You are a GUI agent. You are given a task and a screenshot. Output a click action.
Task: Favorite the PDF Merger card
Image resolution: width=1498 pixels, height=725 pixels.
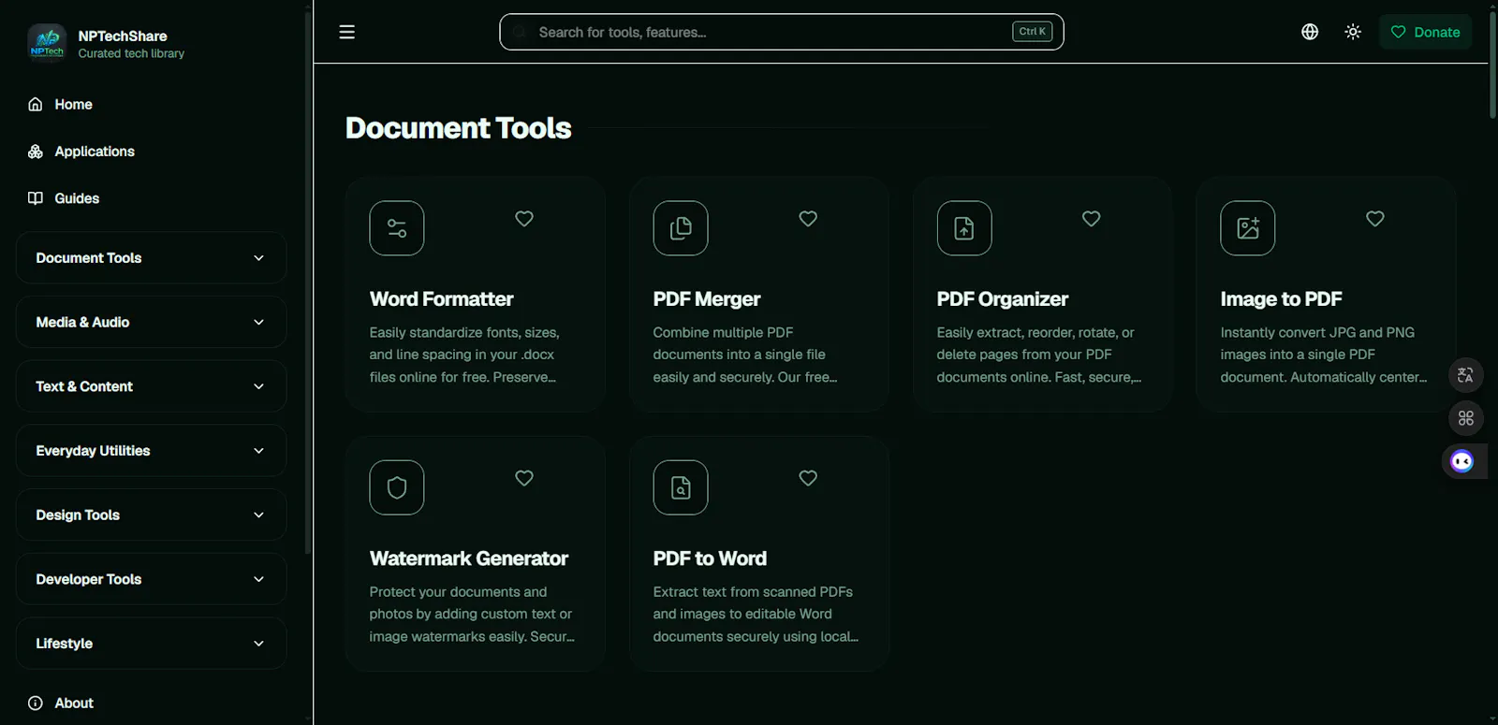808,219
